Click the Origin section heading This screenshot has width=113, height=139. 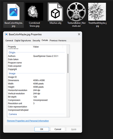click(x=12, y=53)
